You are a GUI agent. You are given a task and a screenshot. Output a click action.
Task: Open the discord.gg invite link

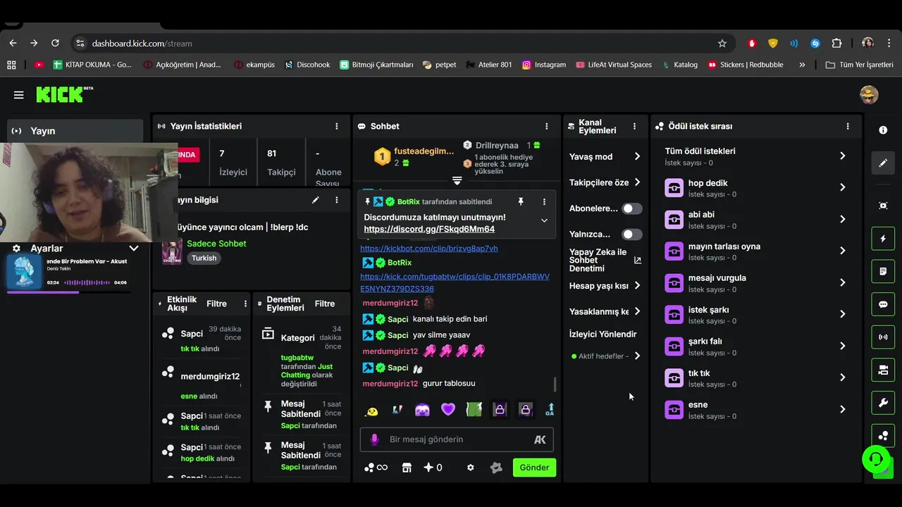tap(429, 229)
